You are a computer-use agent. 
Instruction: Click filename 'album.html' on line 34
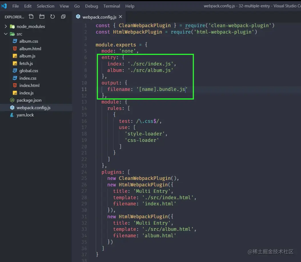click(145, 236)
